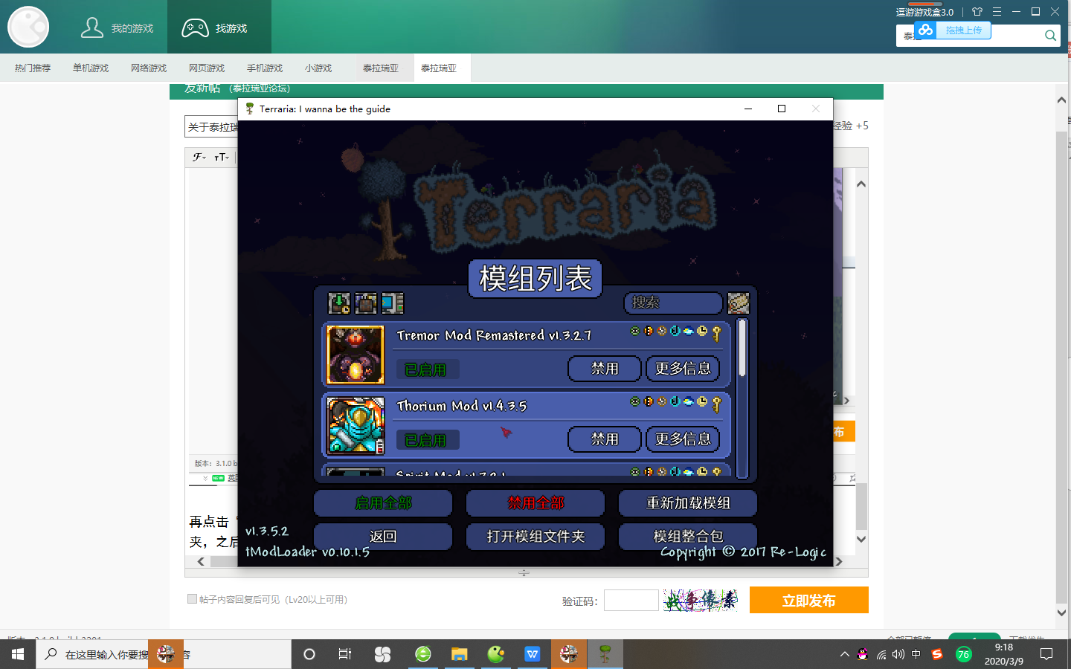1071x669 pixels.
Task: Disable the Tremor Mod Remastered mod
Action: click(x=605, y=369)
